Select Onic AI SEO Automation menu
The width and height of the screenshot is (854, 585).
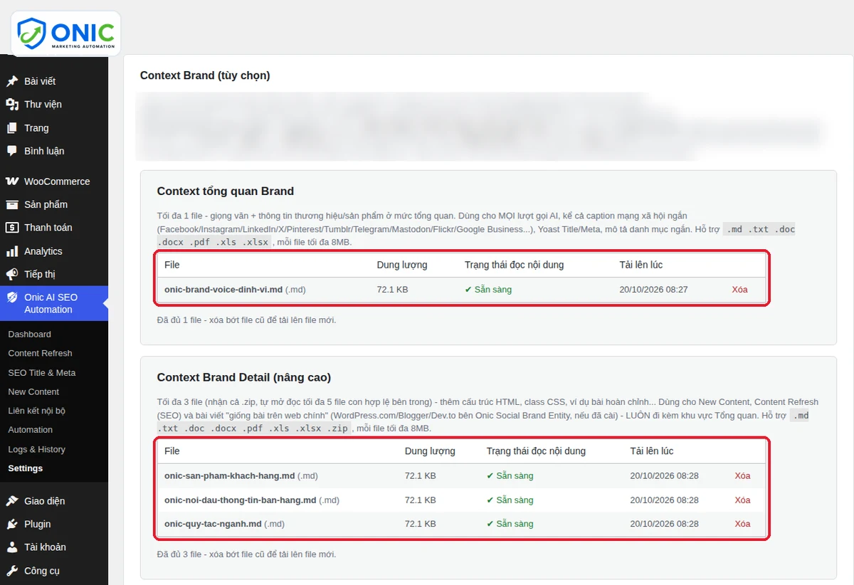[54, 303]
